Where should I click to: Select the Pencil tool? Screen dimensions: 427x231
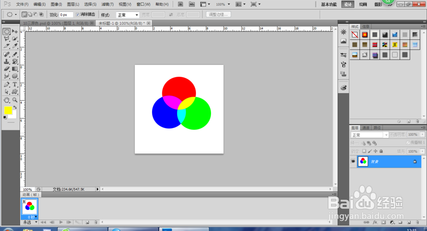tap(15, 54)
